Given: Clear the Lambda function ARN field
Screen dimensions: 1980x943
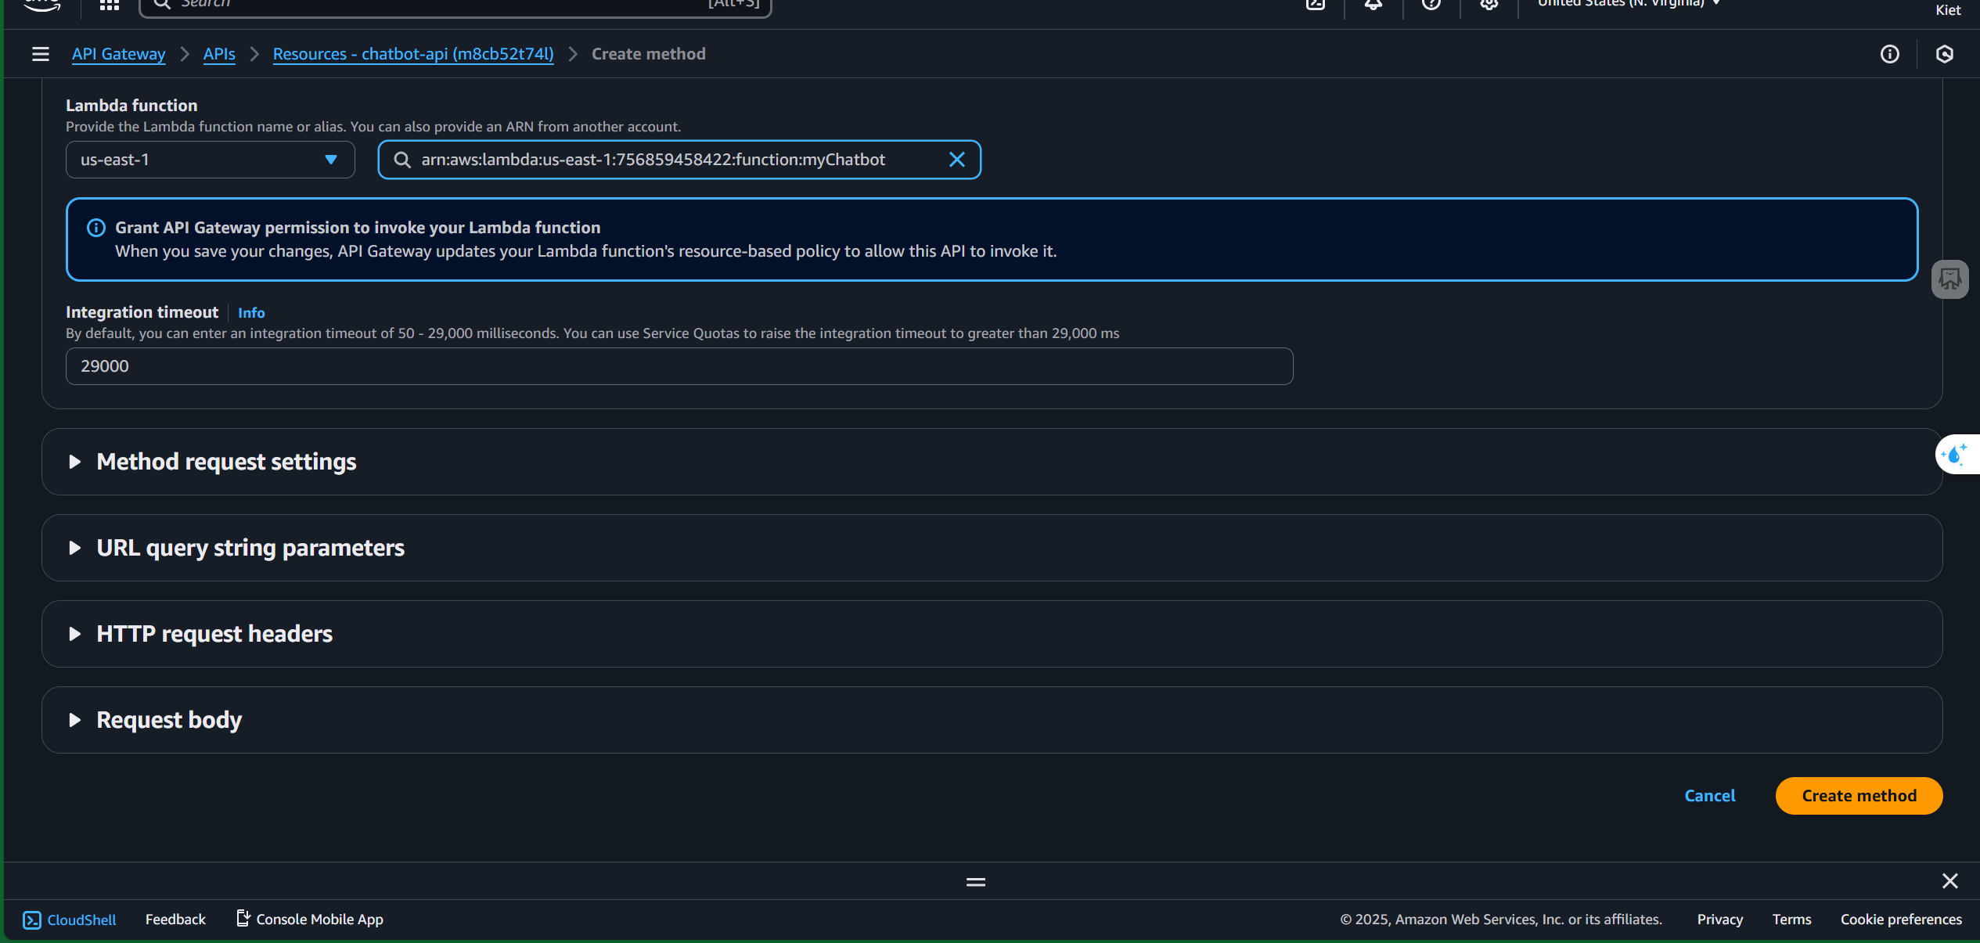Looking at the screenshot, I should pyautogui.click(x=956, y=160).
